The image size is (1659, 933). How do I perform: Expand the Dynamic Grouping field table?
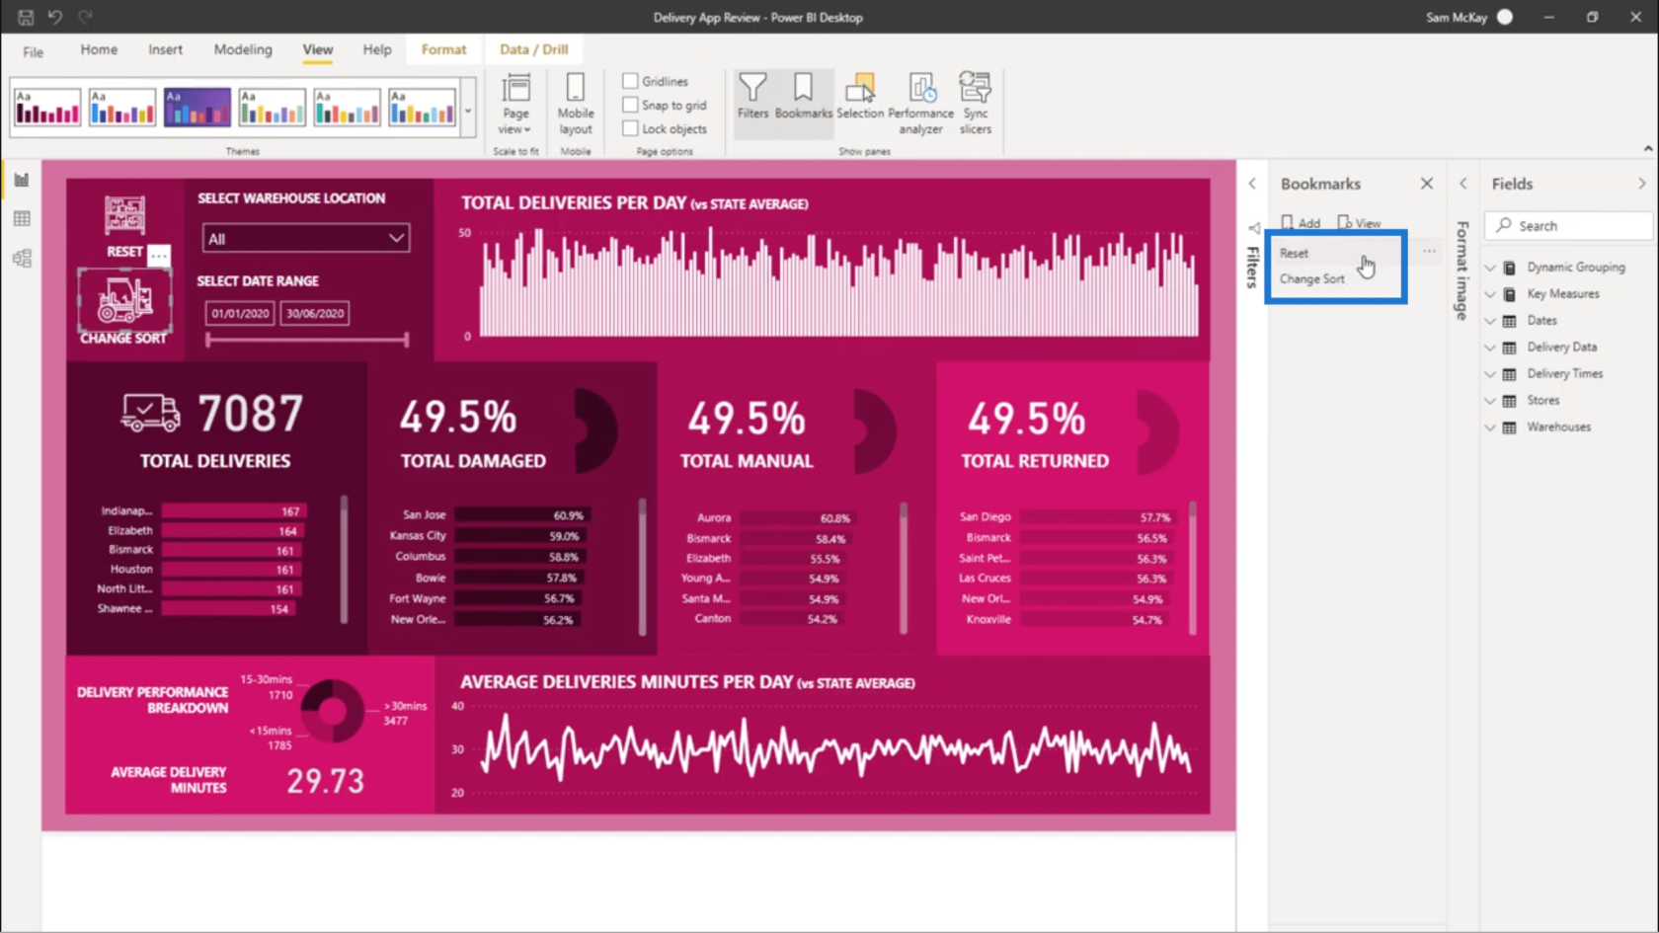pos(1490,268)
